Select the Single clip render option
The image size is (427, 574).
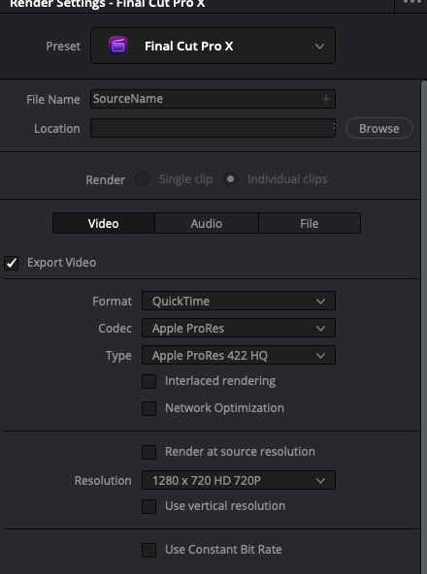(142, 179)
